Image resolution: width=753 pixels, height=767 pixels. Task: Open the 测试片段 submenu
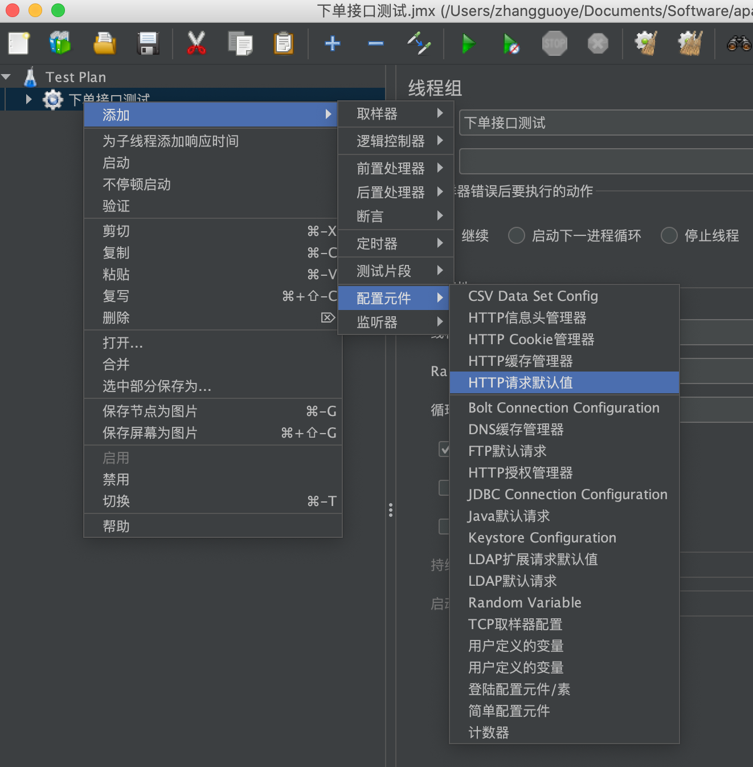point(396,271)
